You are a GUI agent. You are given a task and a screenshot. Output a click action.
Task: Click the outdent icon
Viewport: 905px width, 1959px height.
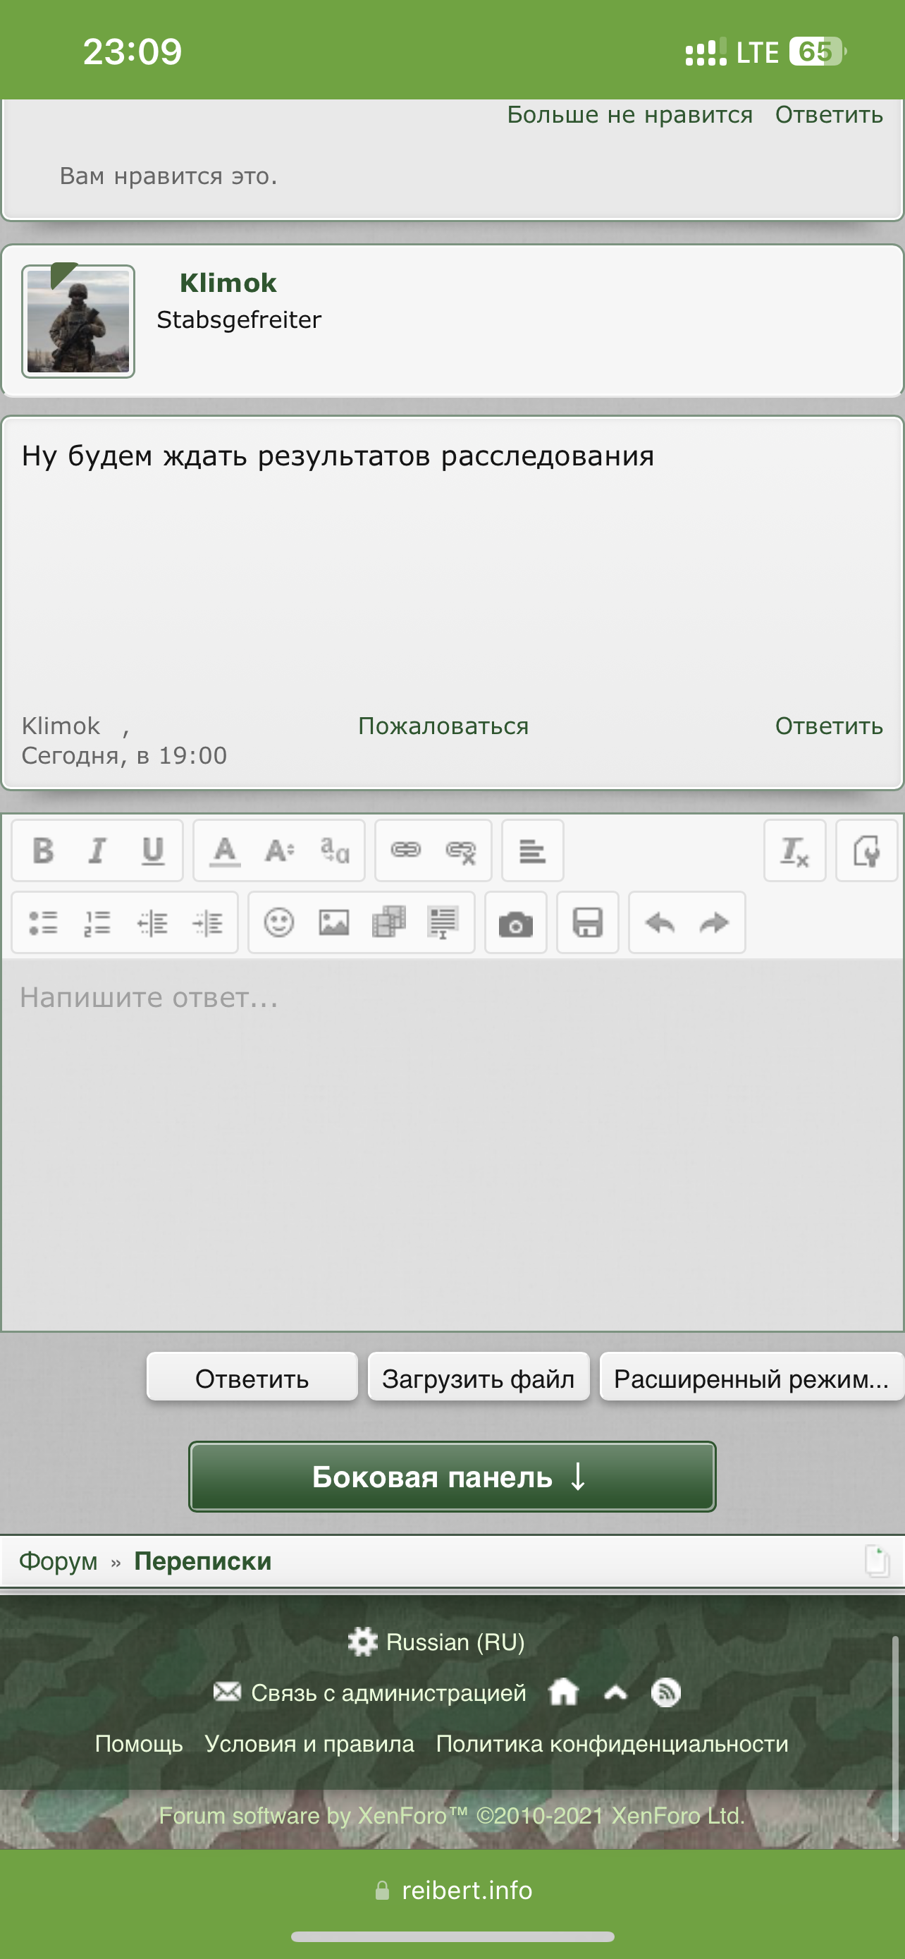pos(153,922)
